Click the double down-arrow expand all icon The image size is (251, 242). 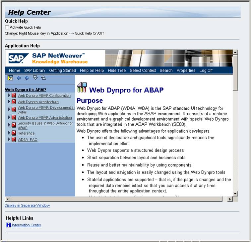click(35, 78)
